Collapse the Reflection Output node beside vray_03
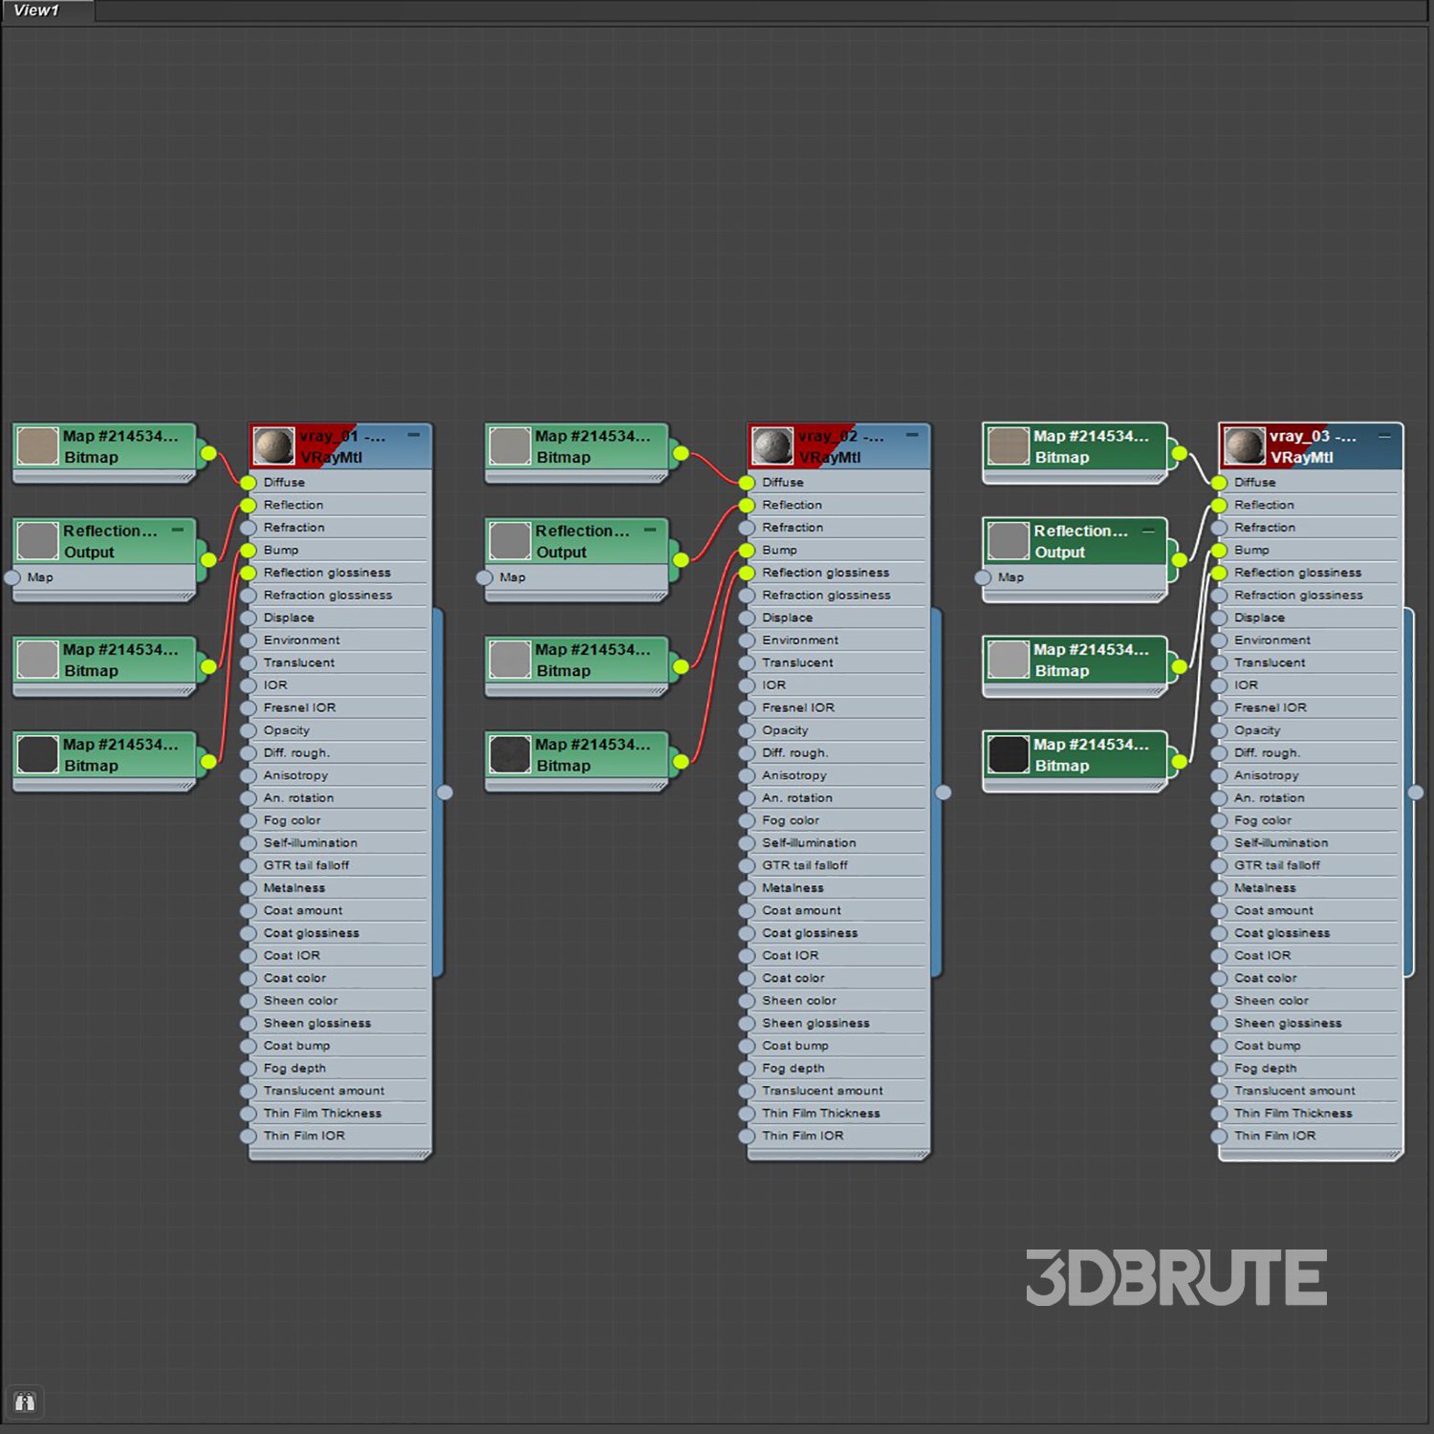1434x1434 pixels. click(1148, 530)
